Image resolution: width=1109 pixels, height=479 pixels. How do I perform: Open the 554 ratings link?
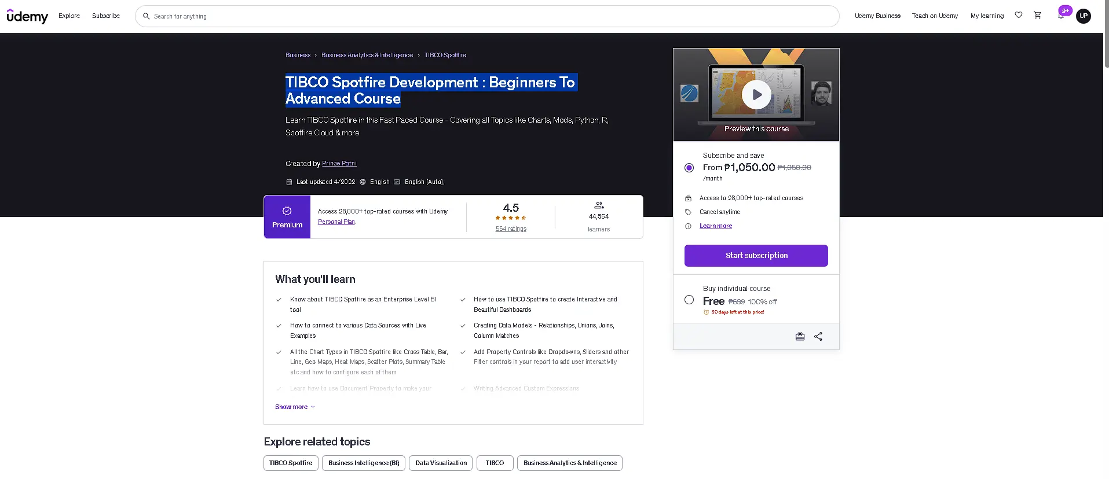(x=511, y=229)
